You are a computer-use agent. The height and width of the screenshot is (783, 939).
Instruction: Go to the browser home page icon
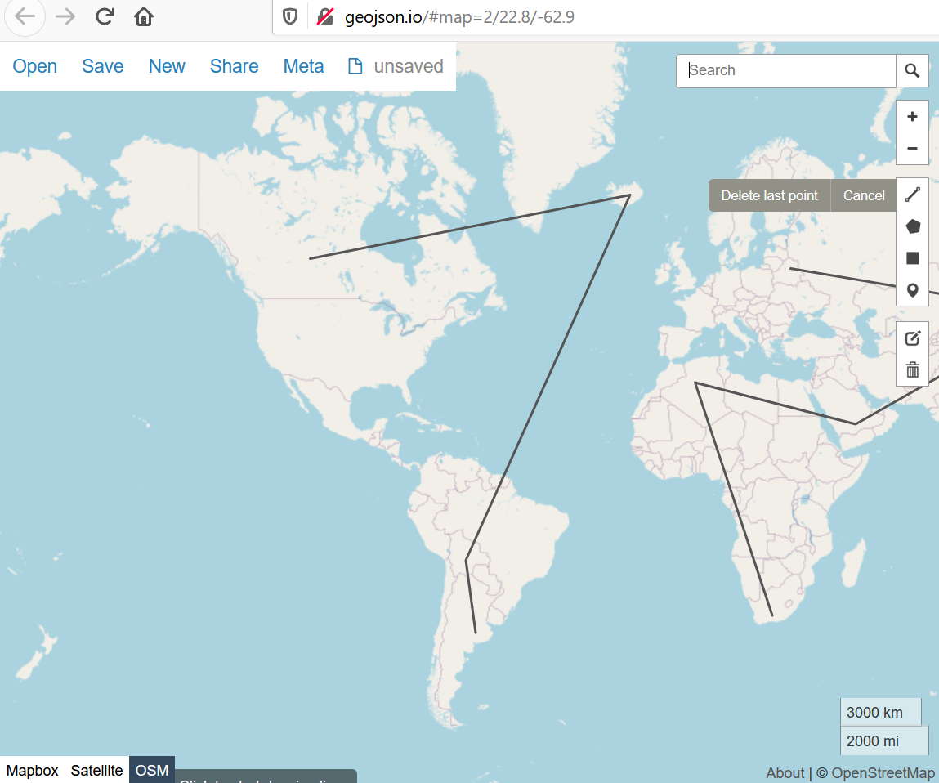coord(144,16)
